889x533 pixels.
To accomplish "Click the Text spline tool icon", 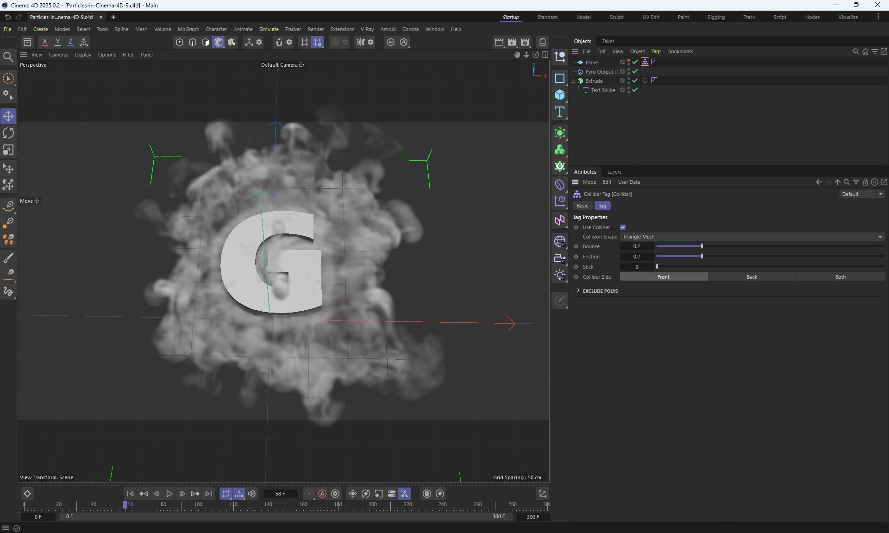I will (x=560, y=112).
